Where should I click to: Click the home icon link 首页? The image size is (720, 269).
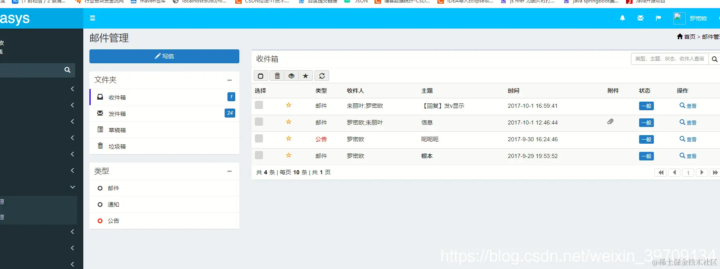click(686, 37)
